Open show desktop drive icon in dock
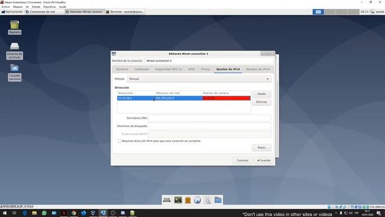The image size is (385, 217). (167, 200)
